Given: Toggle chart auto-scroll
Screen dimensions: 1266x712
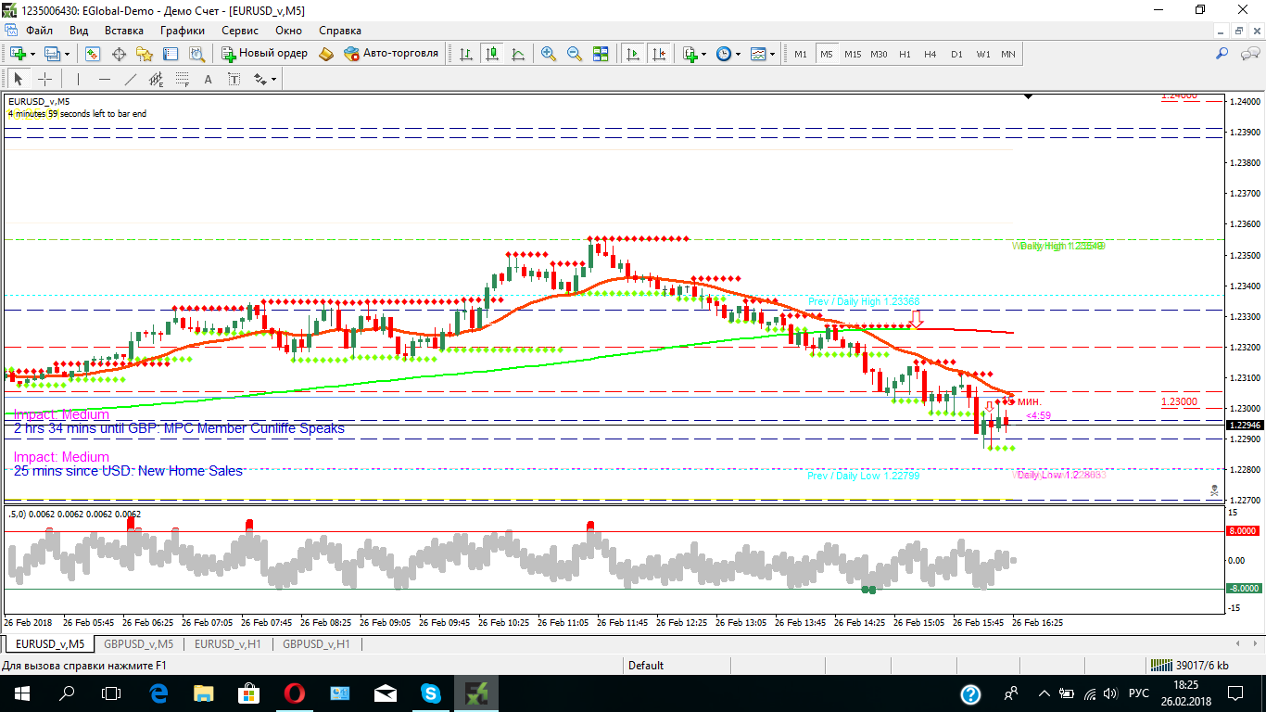Looking at the screenshot, I should tap(633, 54).
